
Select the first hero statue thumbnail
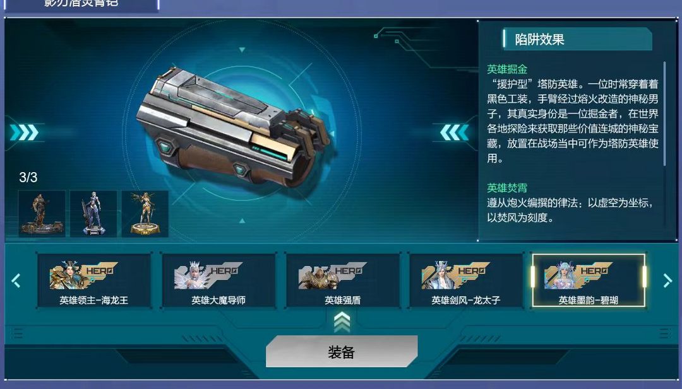coord(42,214)
